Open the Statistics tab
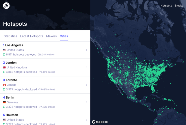The height and width of the screenshot is (125, 186). (10, 36)
